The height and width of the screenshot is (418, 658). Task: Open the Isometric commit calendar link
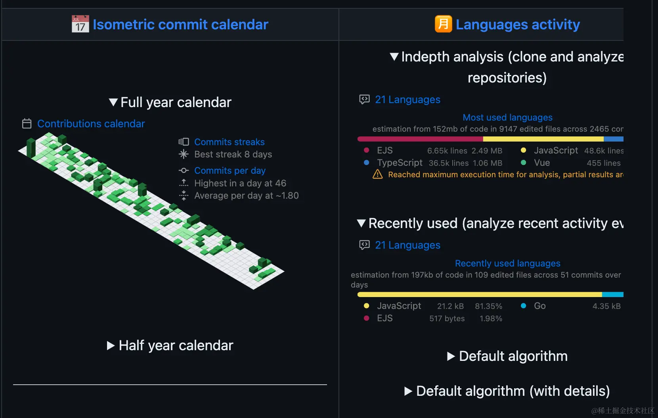click(x=180, y=25)
